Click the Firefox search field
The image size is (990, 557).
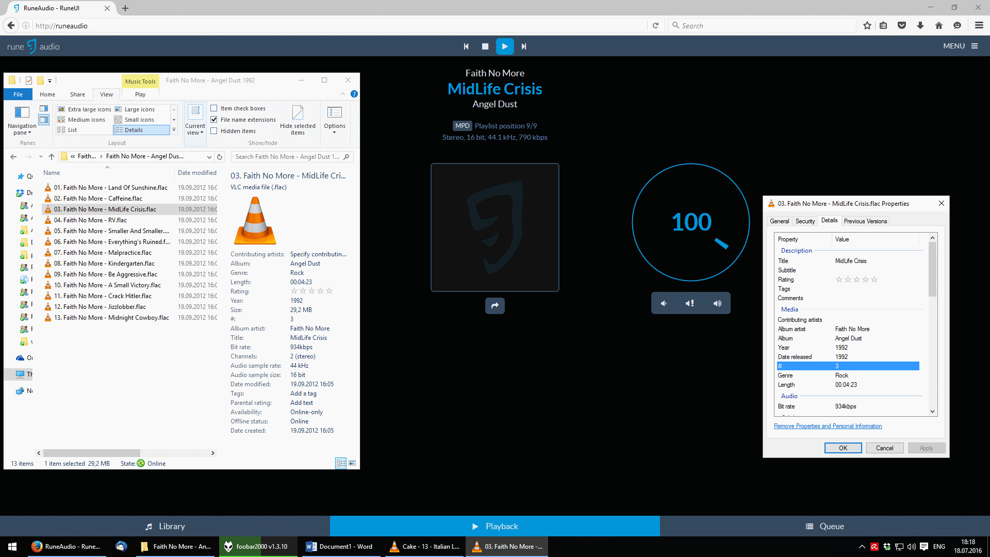(763, 25)
